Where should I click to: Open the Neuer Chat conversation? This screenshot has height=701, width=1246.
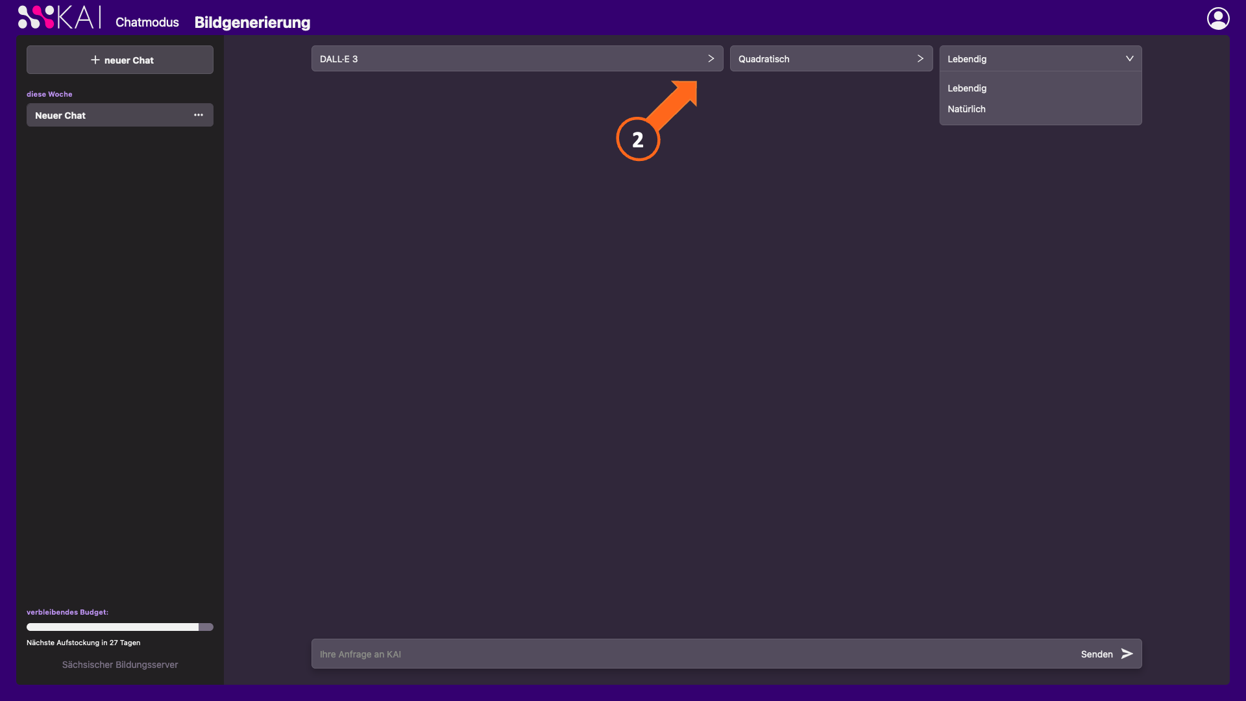click(120, 115)
